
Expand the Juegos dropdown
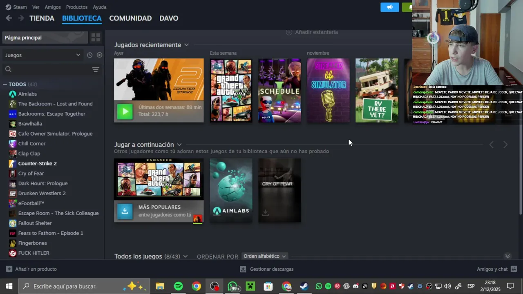pyautogui.click(x=42, y=55)
